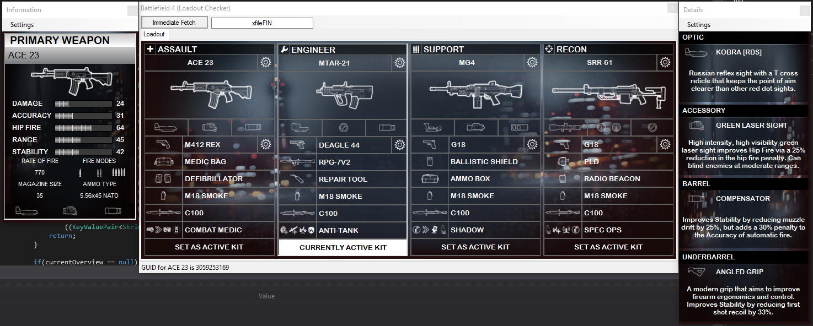Viewport: 813px width, 326px height.
Task: Click the DAMAGE stat bar for ACE 23
Action: coord(83,103)
